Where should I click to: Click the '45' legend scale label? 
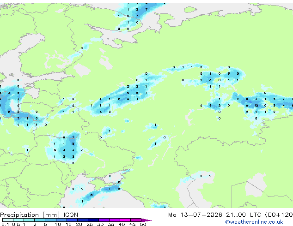pyautogui.click(x=132, y=224)
